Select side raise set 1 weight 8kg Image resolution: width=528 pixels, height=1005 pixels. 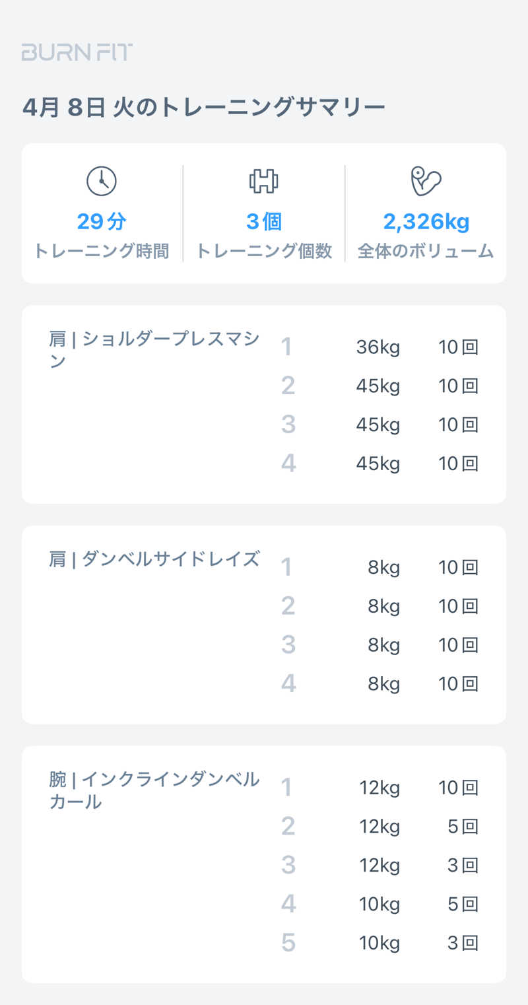[x=383, y=568]
